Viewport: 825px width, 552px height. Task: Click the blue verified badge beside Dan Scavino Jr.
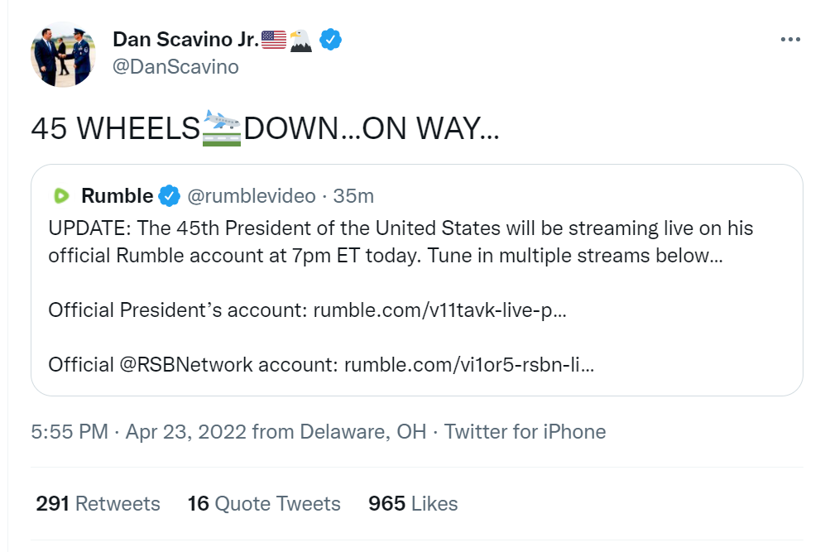(x=331, y=39)
